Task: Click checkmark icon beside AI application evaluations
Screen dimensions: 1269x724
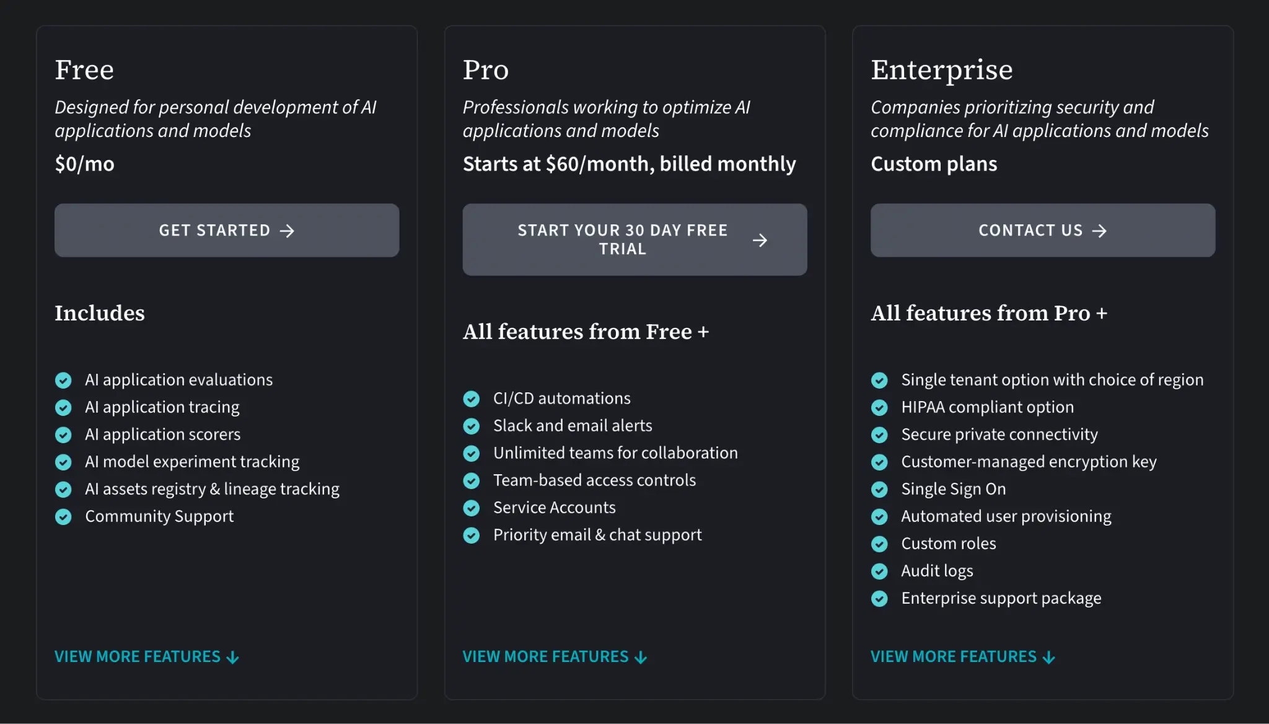Action: click(x=63, y=380)
